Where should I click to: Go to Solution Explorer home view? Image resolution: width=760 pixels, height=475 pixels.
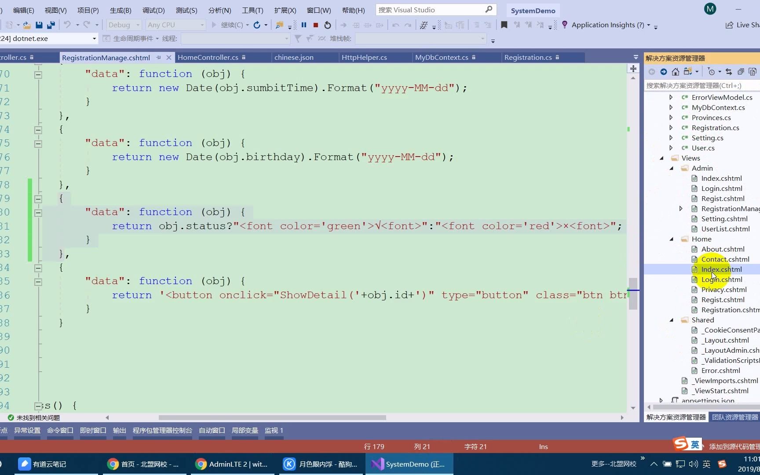point(676,72)
